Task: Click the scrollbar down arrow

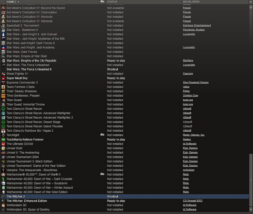Action: pyautogui.click(x=251, y=209)
